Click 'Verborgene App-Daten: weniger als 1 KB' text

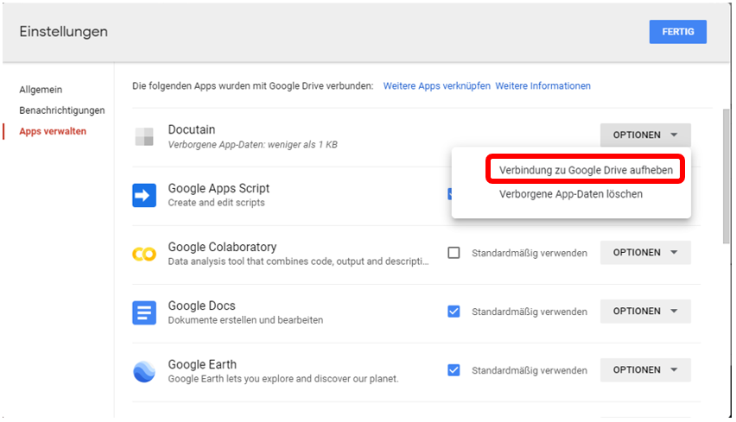(252, 144)
